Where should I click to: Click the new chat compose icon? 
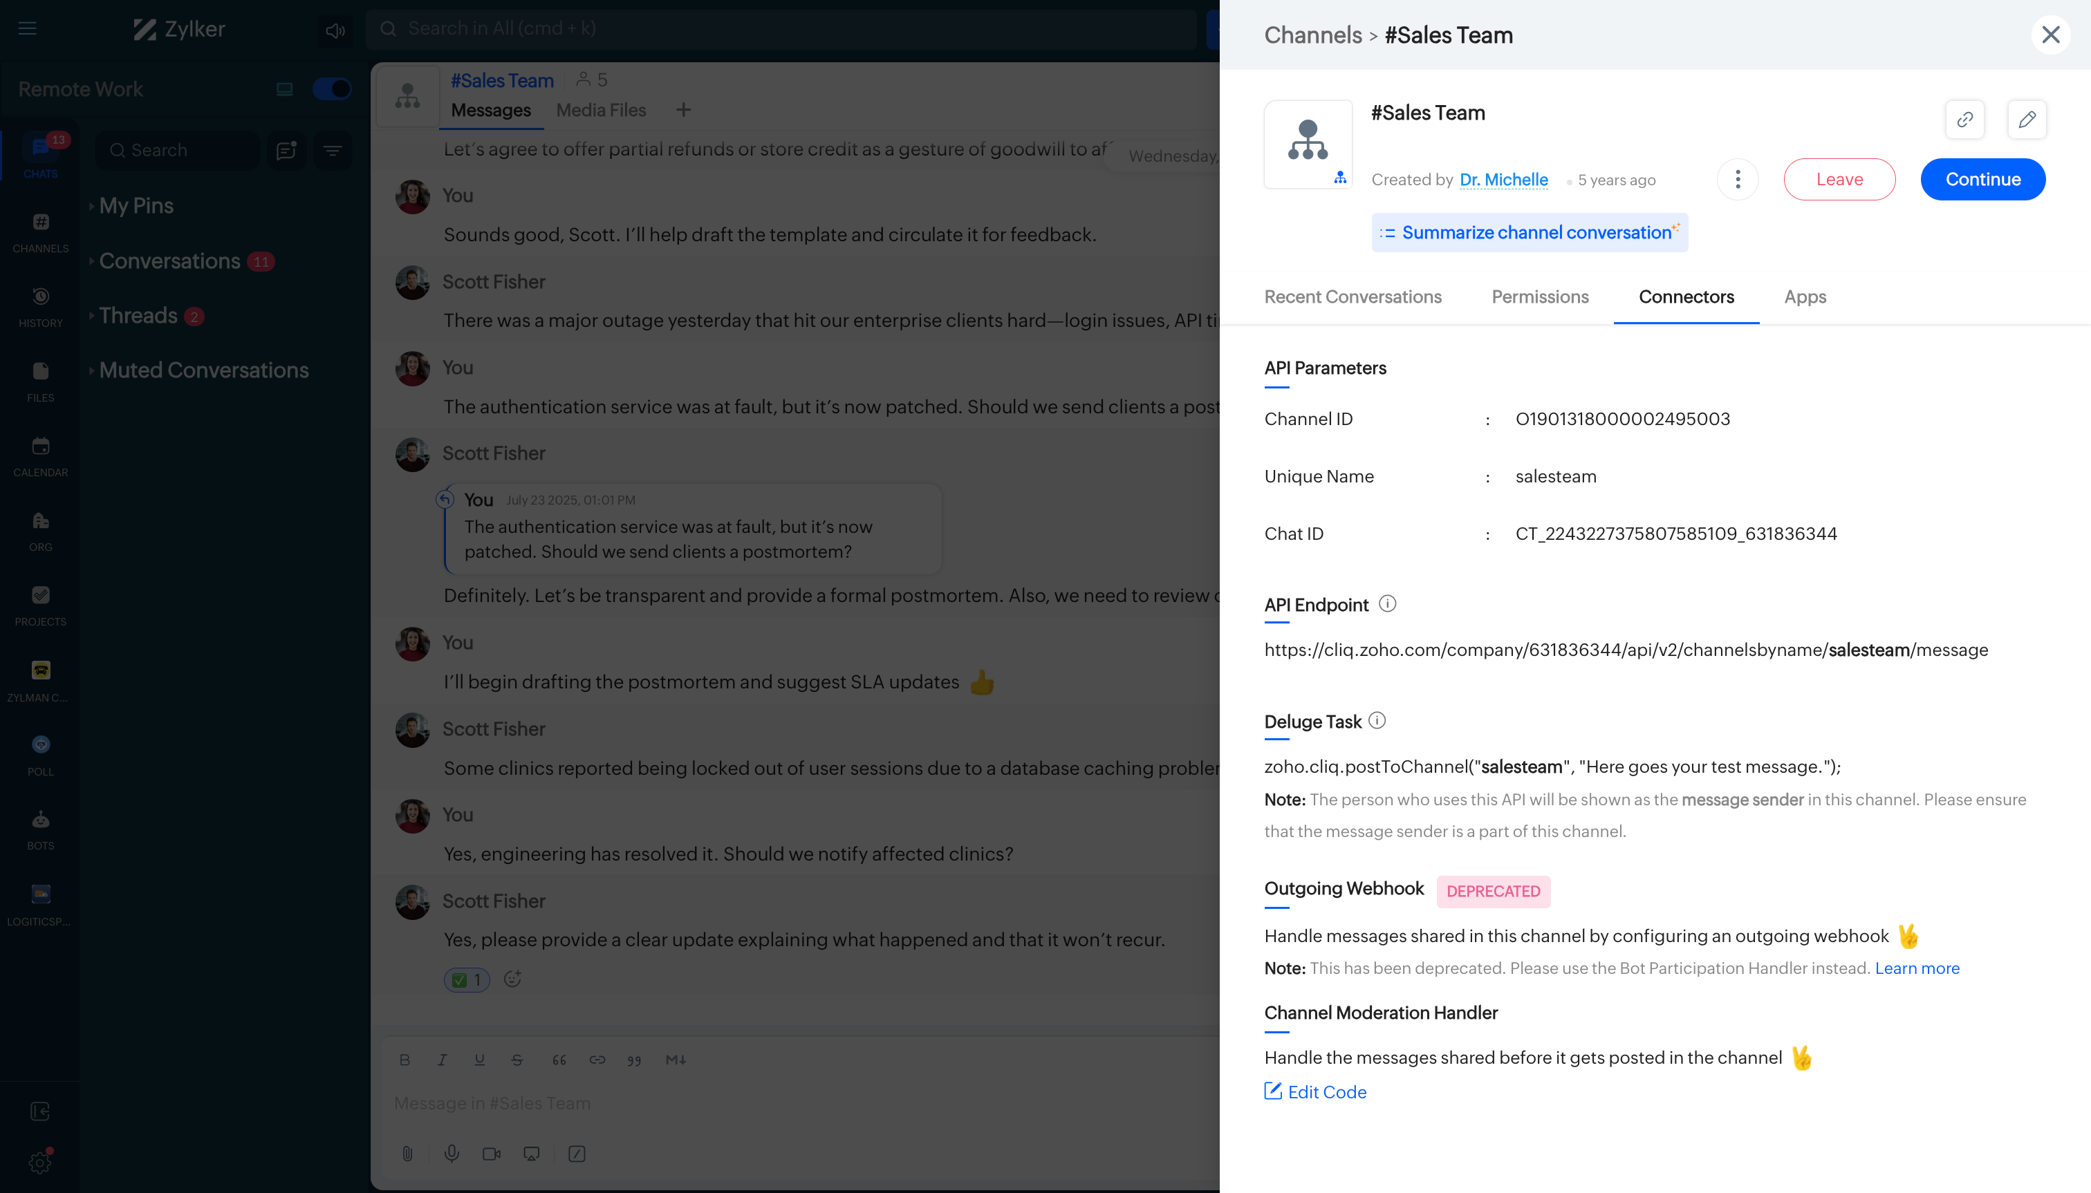(286, 150)
